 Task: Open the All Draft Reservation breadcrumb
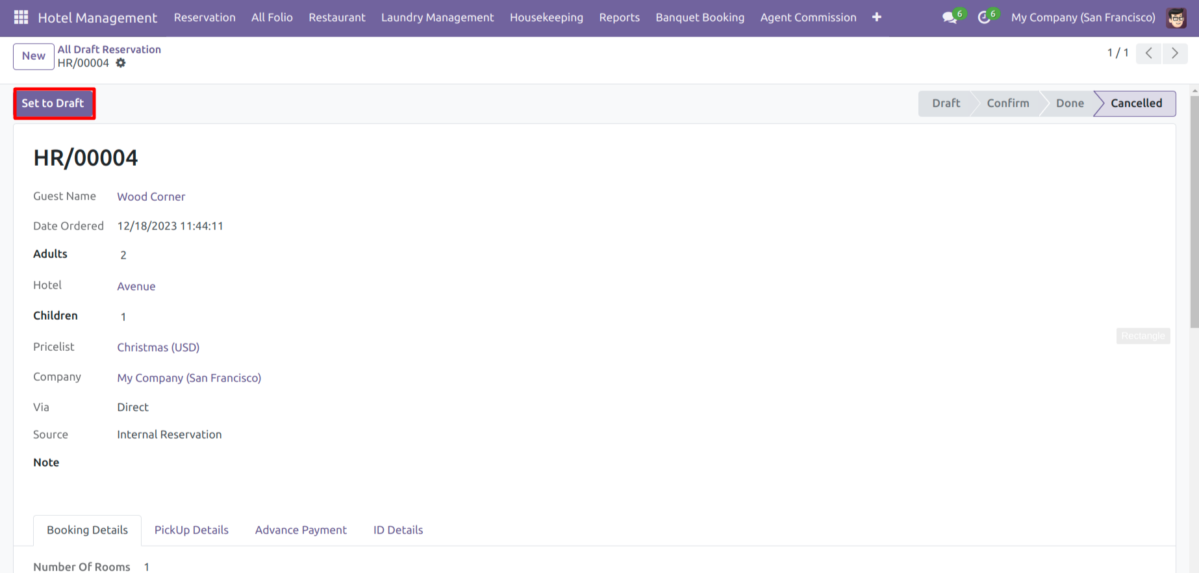pyautogui.click(x=109, y=49)
